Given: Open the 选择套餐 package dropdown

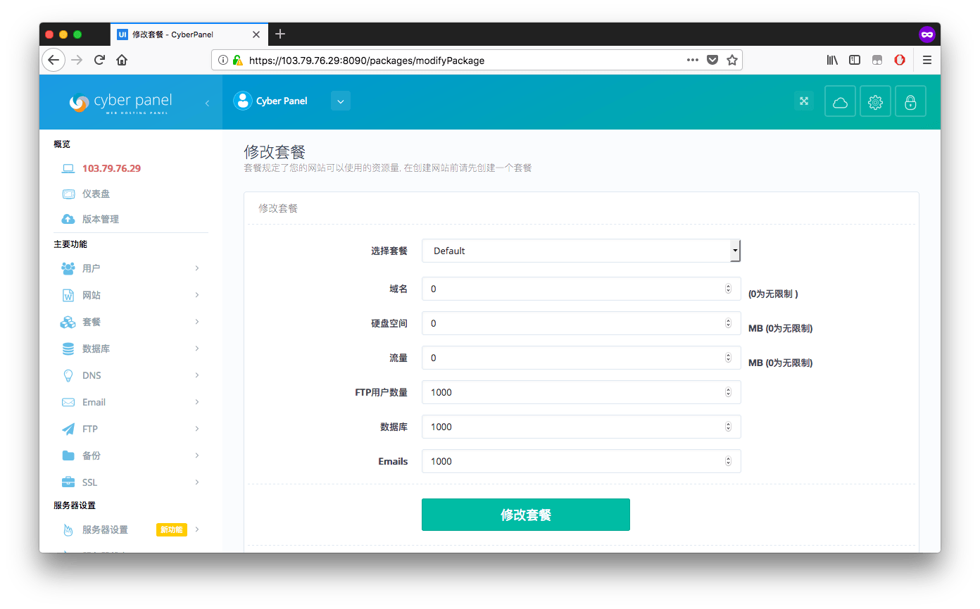Looking at the screenshot, I should click(580, 251).
